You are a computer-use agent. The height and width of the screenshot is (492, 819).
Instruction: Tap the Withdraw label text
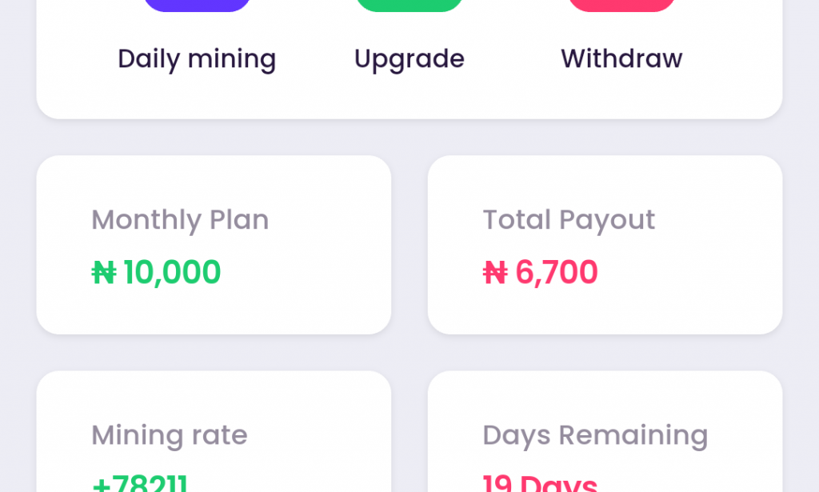(x=621, y=58)
